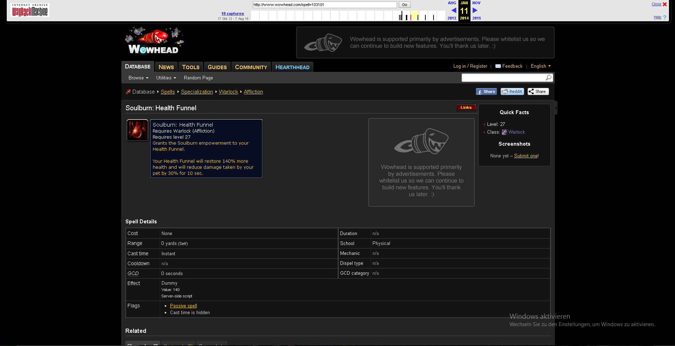The height and width of the screenshot is (346, 675).
Task: Click the Soulburn: Health Funnel spell icon
Action: 137,130
